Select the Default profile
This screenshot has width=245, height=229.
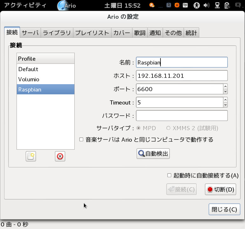pyautogui.click(x=45, y=69)
